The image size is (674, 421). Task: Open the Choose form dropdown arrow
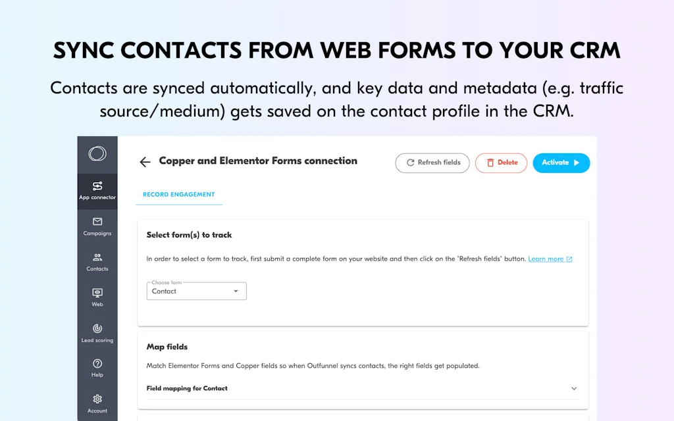point(236,291)
